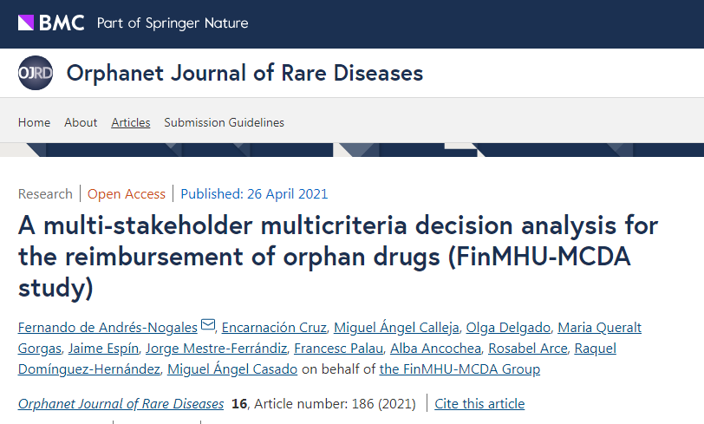Open the About menu item
This screenshot has height=424, width=704.
click(x=81, y=122)
